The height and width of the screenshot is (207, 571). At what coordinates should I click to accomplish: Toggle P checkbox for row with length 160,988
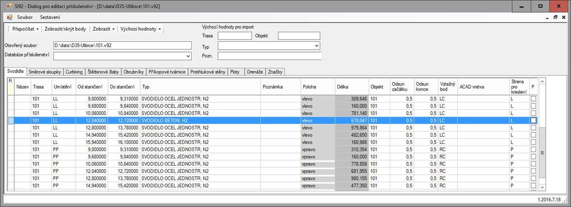tap(533, 142)
